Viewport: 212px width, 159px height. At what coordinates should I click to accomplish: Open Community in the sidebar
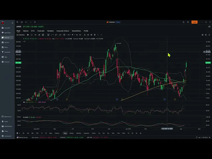pos(7,136)
